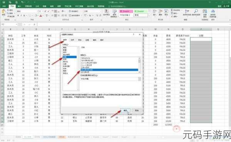Image resolution: width=231 pixels, height=142 pixels.
Task: Open the Insert ribbon tab
Action: click(19, 6)
